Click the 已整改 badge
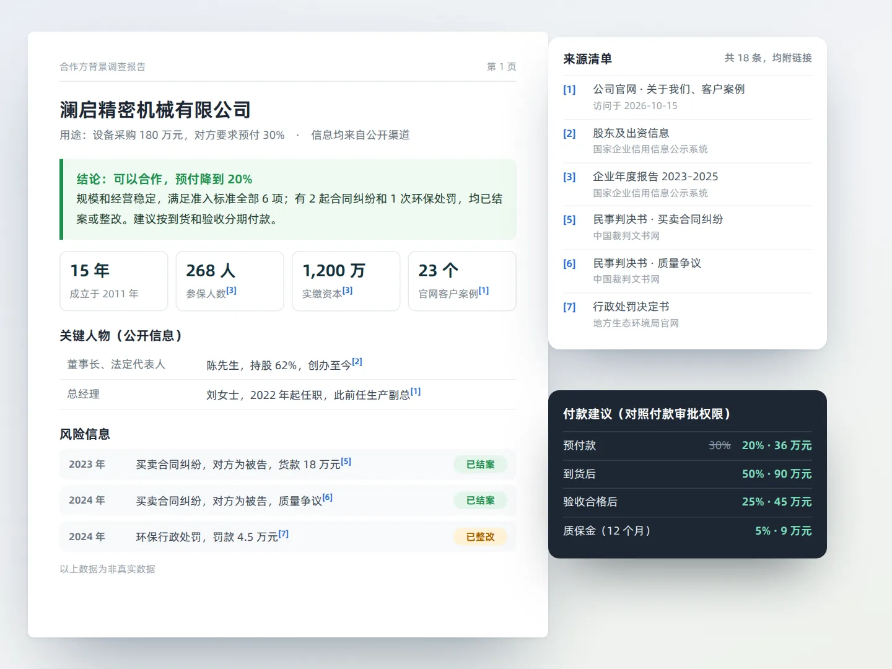The image size is (892, 669). click(481, 537)
